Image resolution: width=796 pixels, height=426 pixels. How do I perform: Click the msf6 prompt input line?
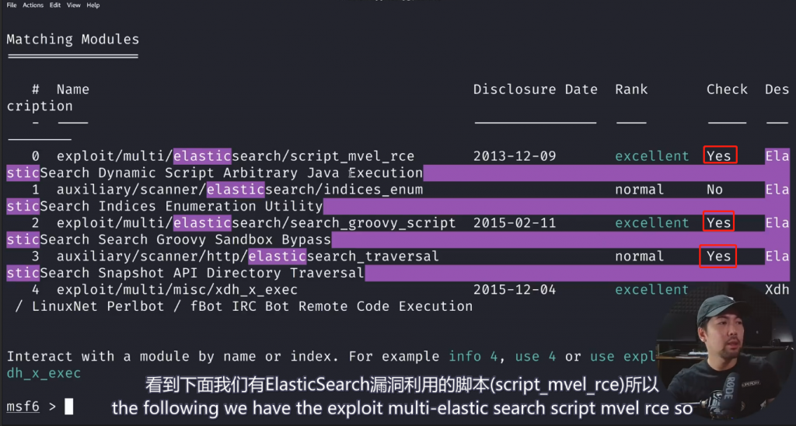click(40, 407)
